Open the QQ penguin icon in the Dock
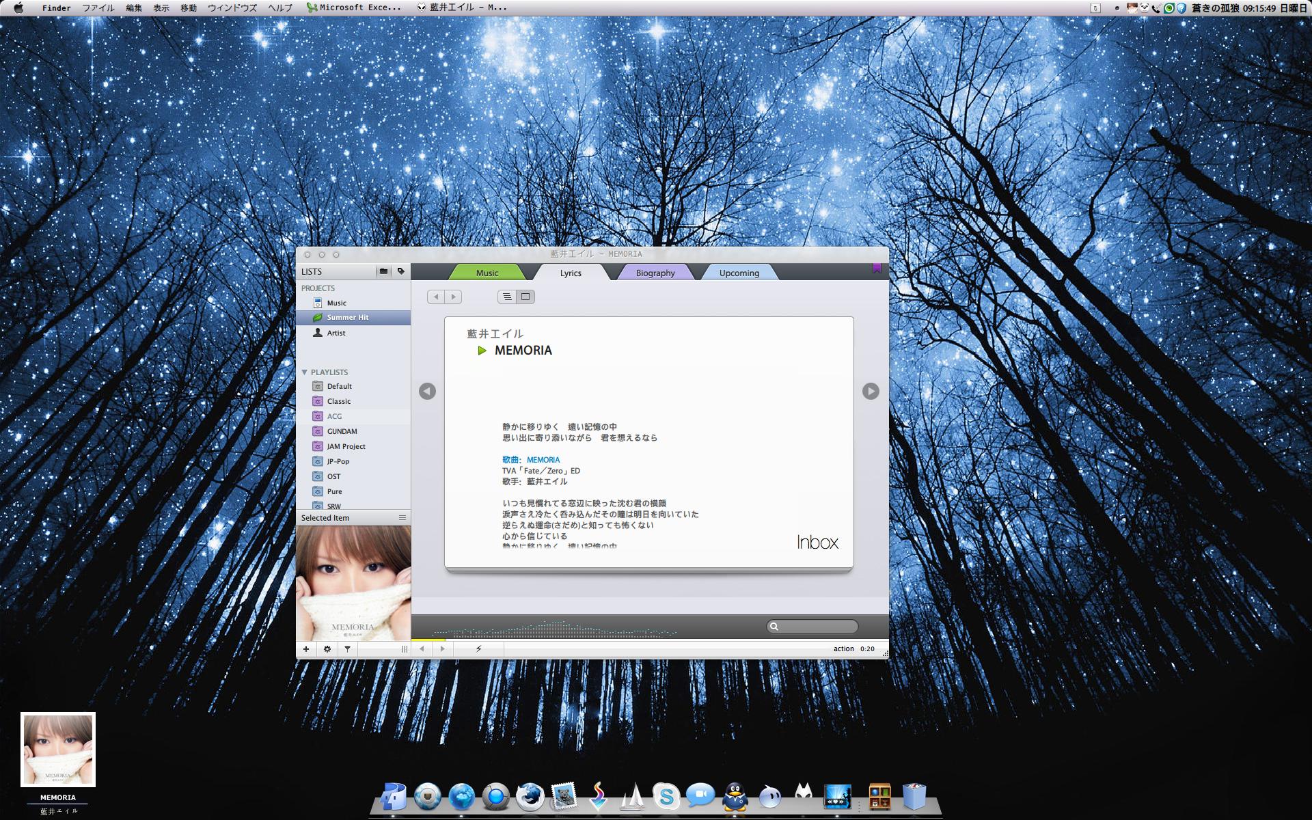Viewport: 1312px width, 820px height. pos(735,797)
